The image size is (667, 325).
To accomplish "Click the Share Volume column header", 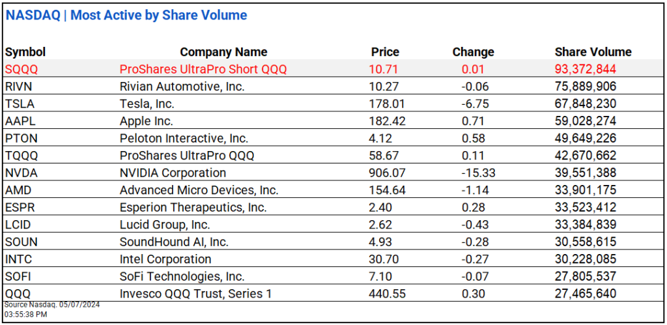I will click(593, 52).
